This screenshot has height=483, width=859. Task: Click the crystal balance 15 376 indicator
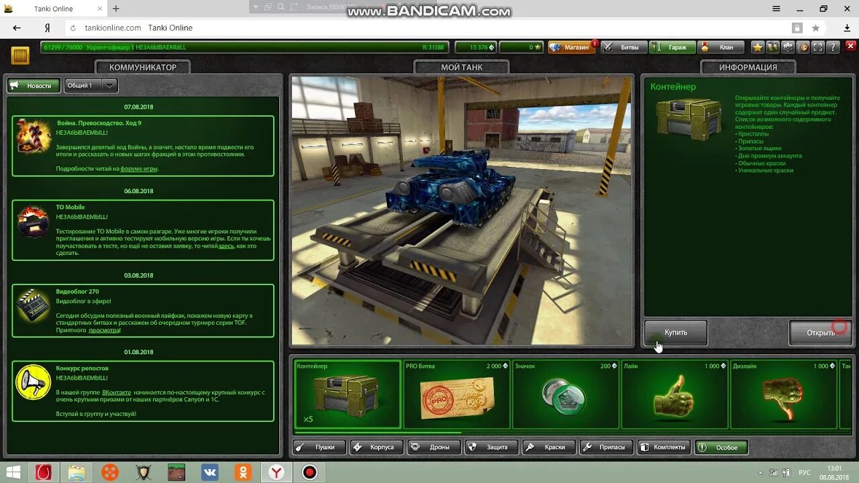click(475, 48)
